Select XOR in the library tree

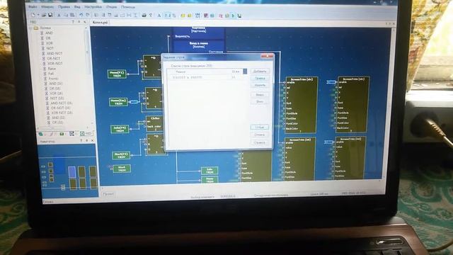[x=50, y=43]
